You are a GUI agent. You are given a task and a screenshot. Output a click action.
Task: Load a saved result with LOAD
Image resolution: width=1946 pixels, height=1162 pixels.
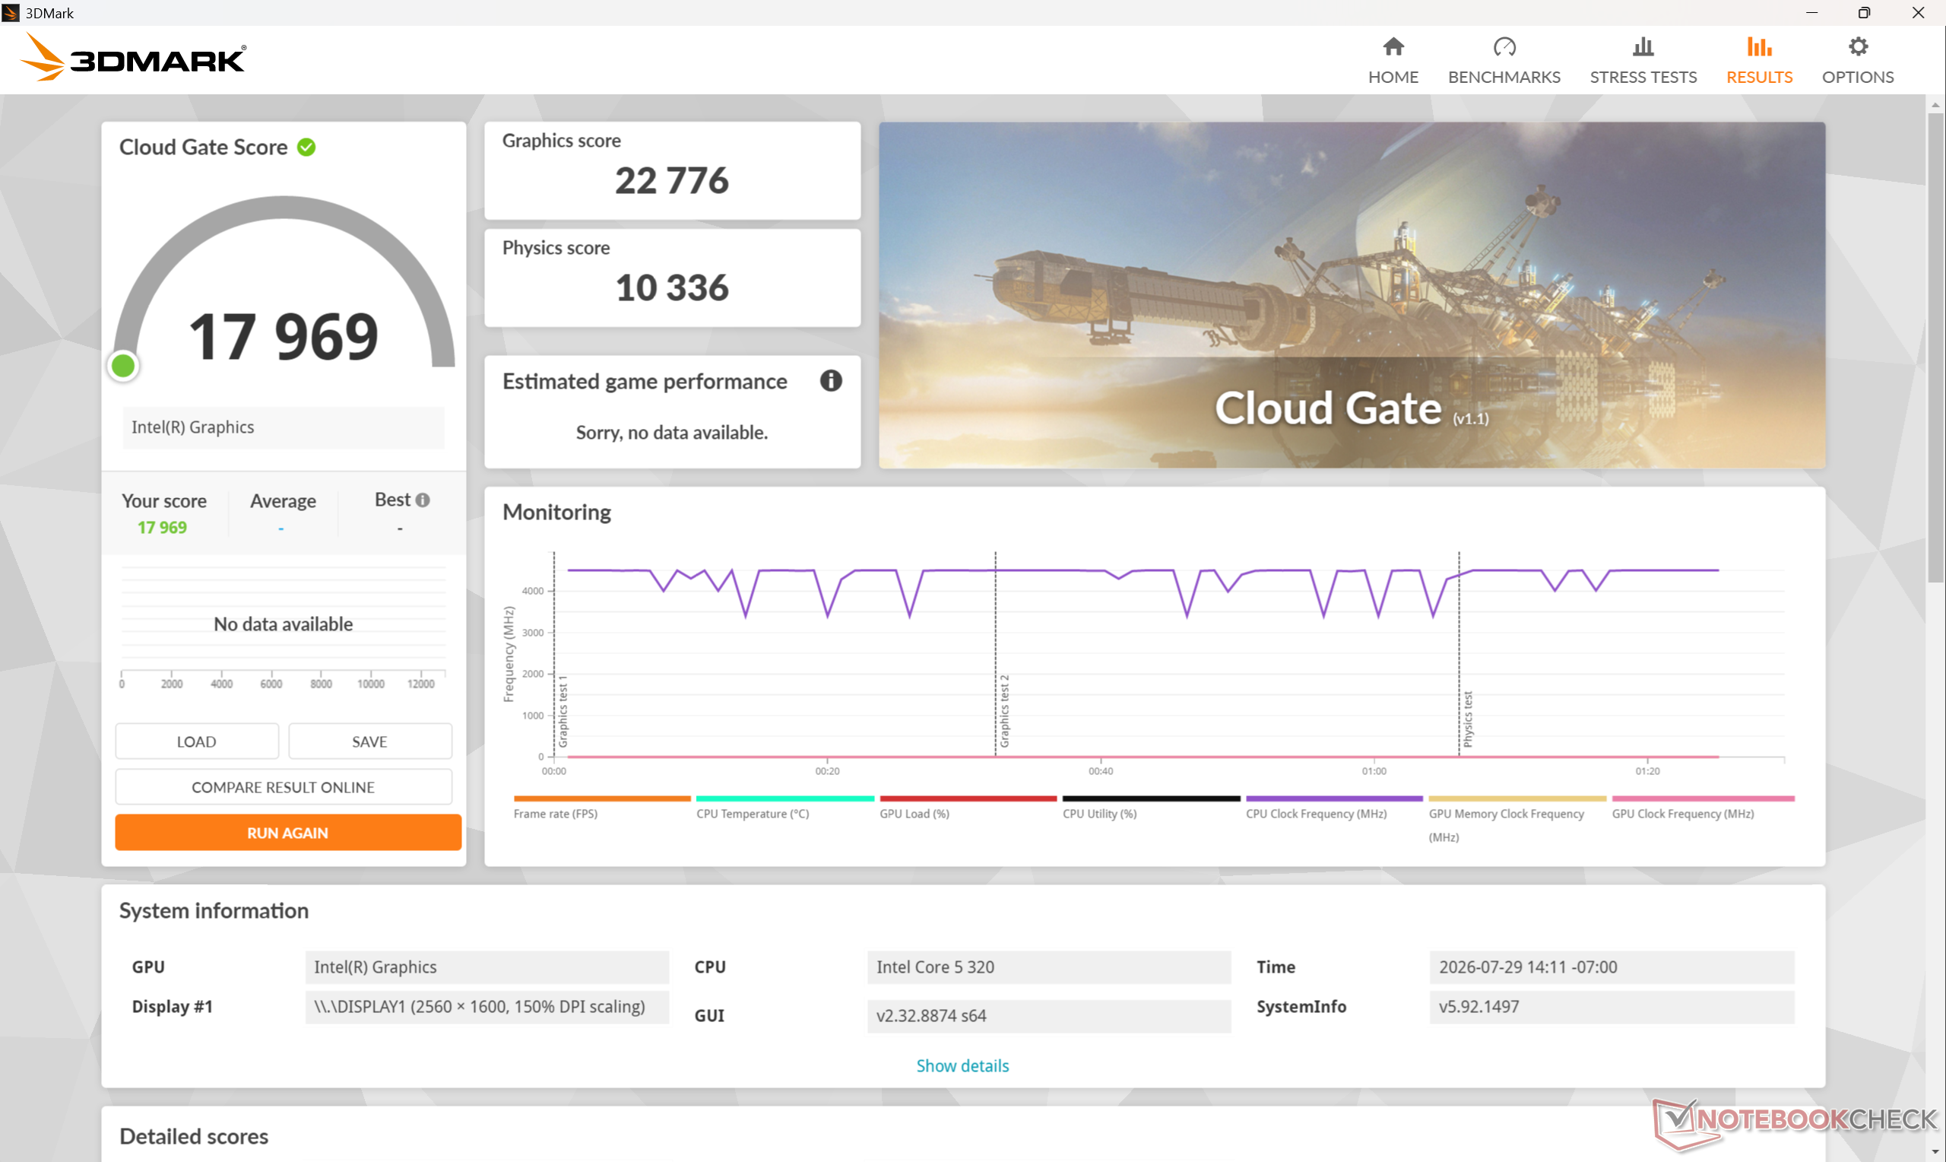pyautogui.click(x=196, y=741)
